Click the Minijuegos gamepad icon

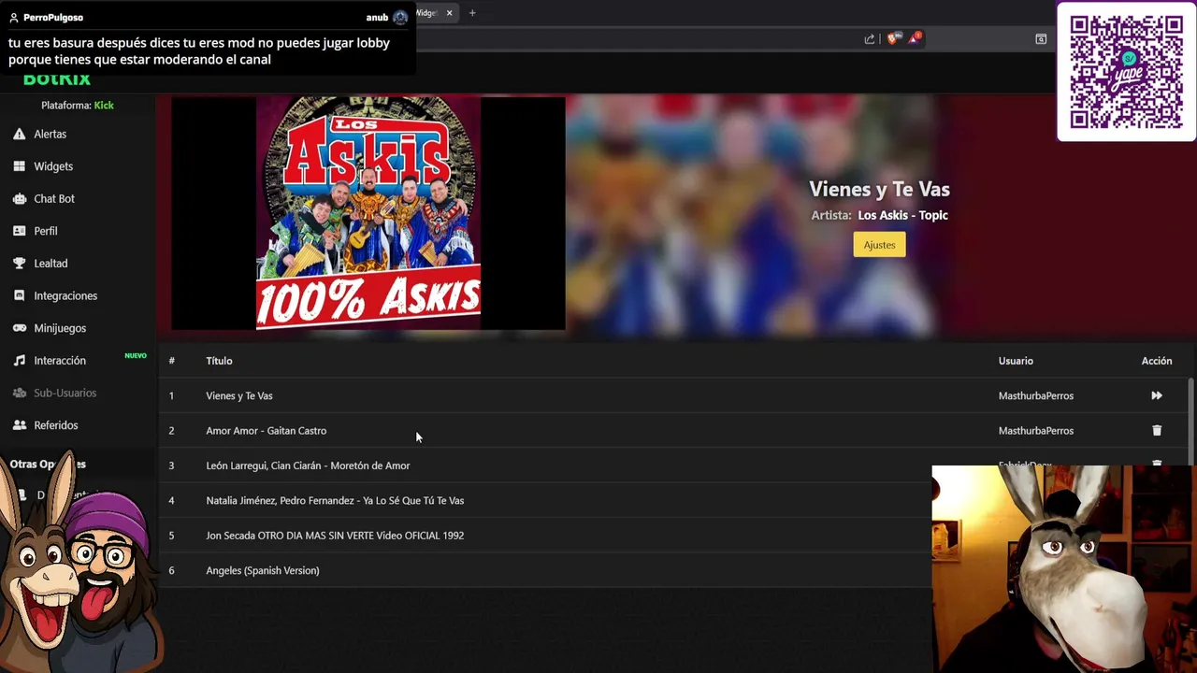click(19, 328)
